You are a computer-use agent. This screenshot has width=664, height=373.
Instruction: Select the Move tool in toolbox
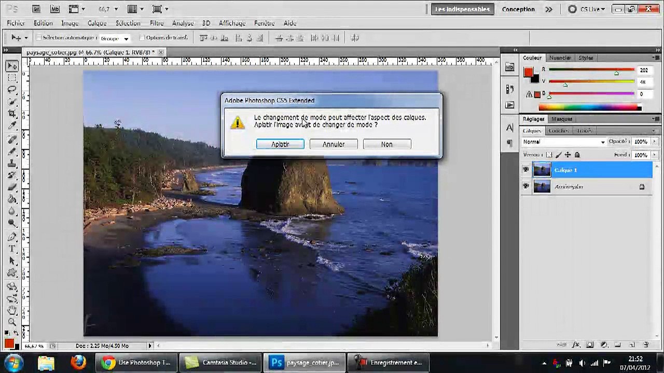12,66
